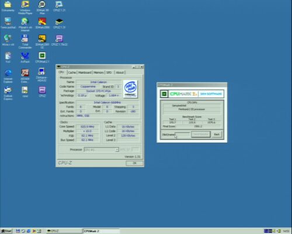
Task: Click the Multiplier value in Clocks
Action: click(87, 131)
